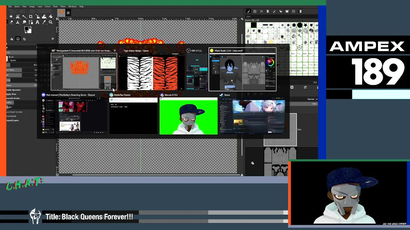Click the brush filter input field
This screenshot has width=410, height=230.
click(x=282, y=16)
